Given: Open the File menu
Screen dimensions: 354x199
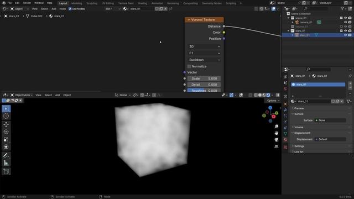Looking at the screenshot, I should click(9, 3).
